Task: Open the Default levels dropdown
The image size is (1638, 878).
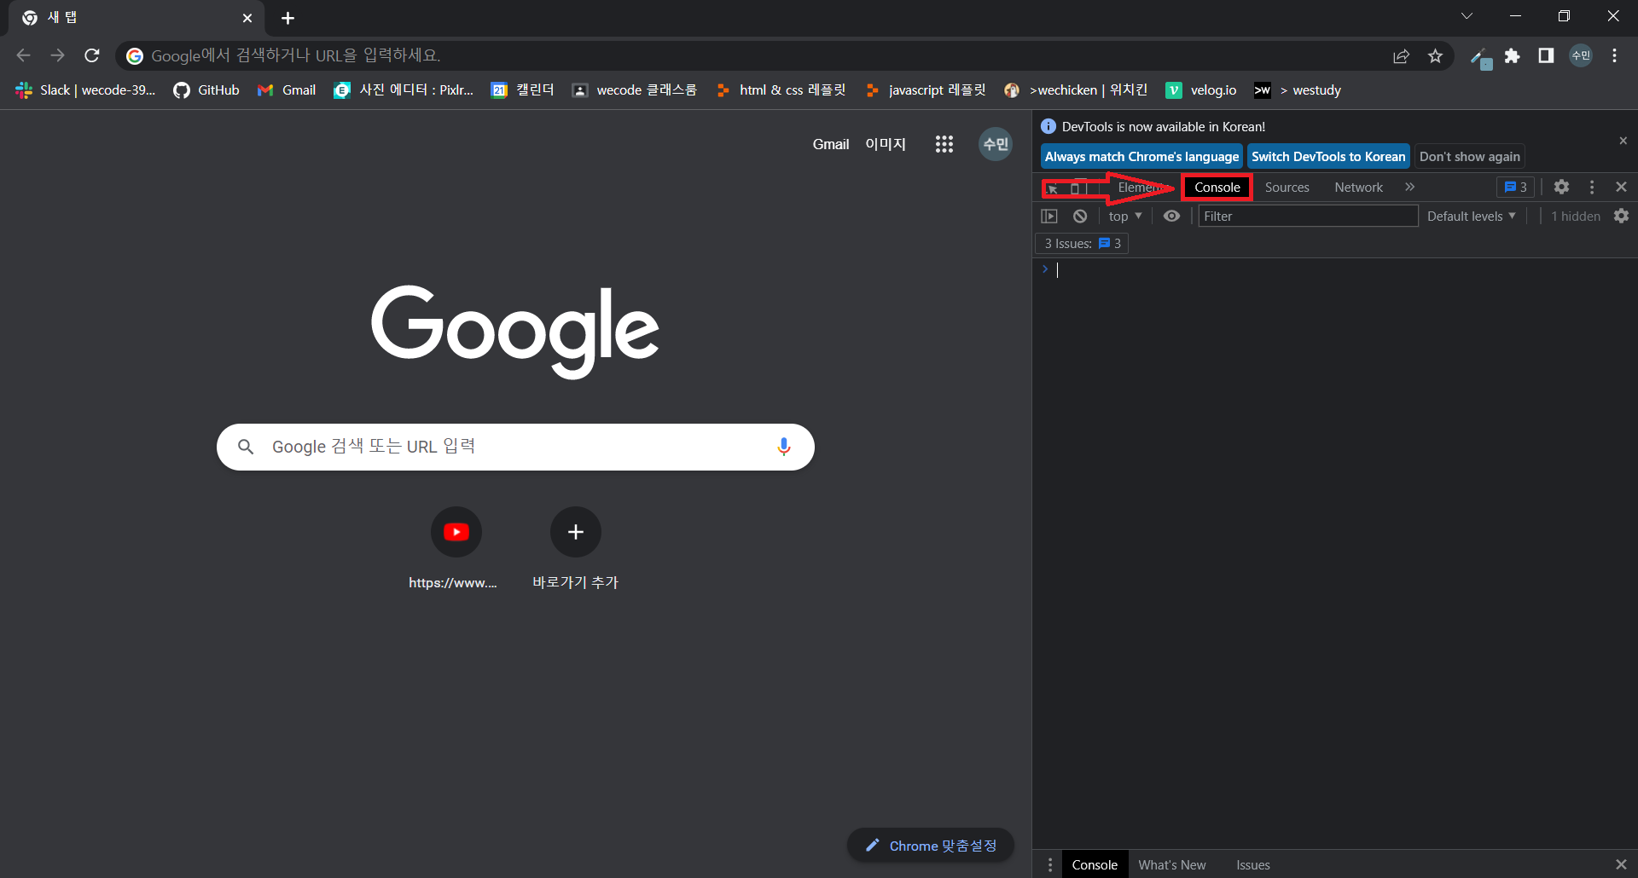Action: 1471,217
